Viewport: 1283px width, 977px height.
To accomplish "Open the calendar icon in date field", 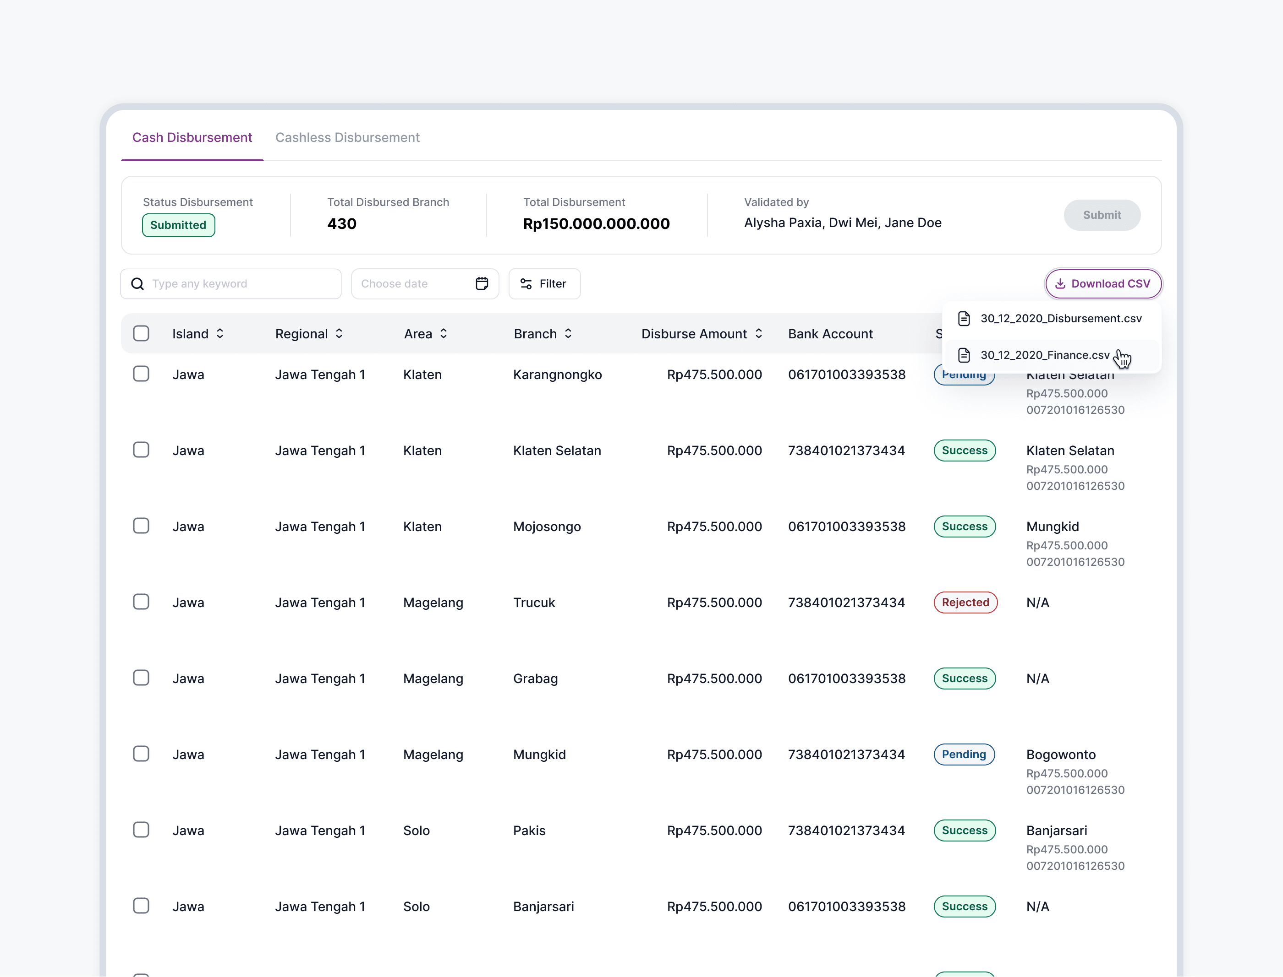I will 482,284.
